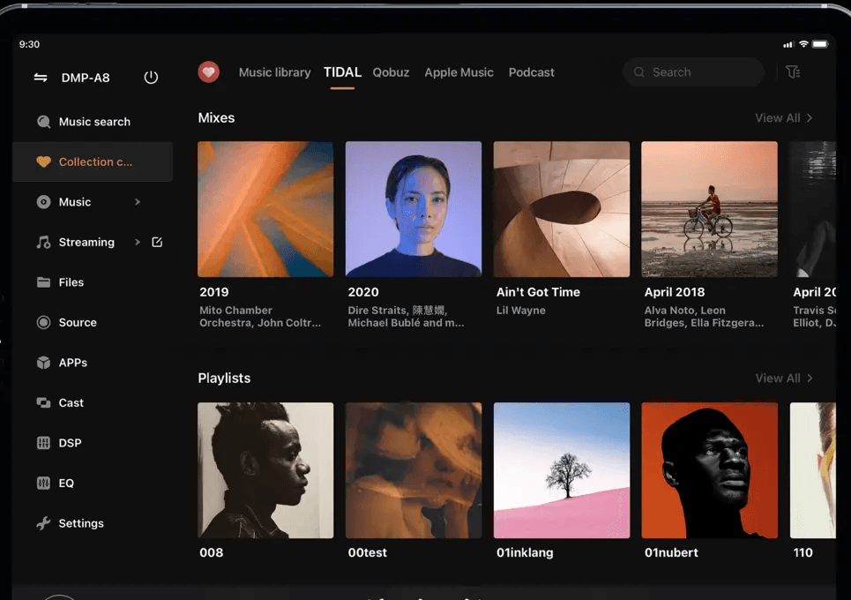Click the orange Collection heart icon
This screenshot has width=851, height=600.
coord(43,161)
